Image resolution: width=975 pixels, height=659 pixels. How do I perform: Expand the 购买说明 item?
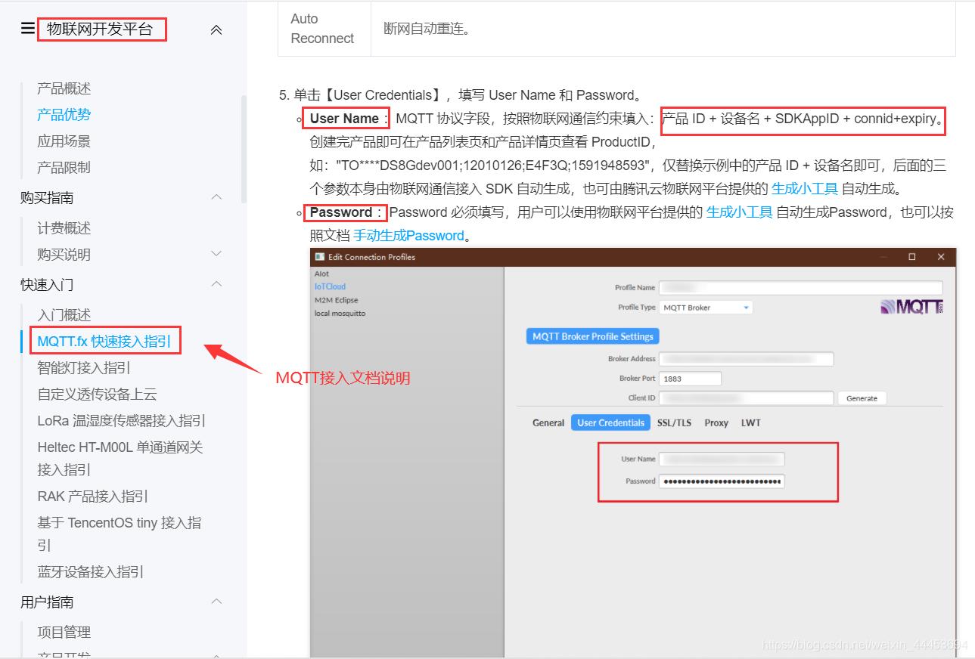pyautogui.click(x=216, y=254)
